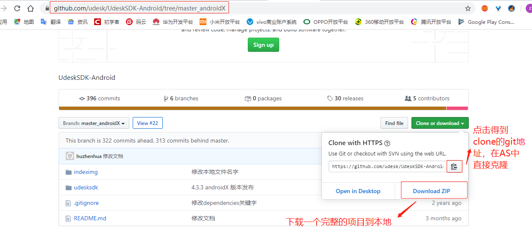Open the purple profile avatar
This screenshot has width=532, height=232.
coord(529,8)
